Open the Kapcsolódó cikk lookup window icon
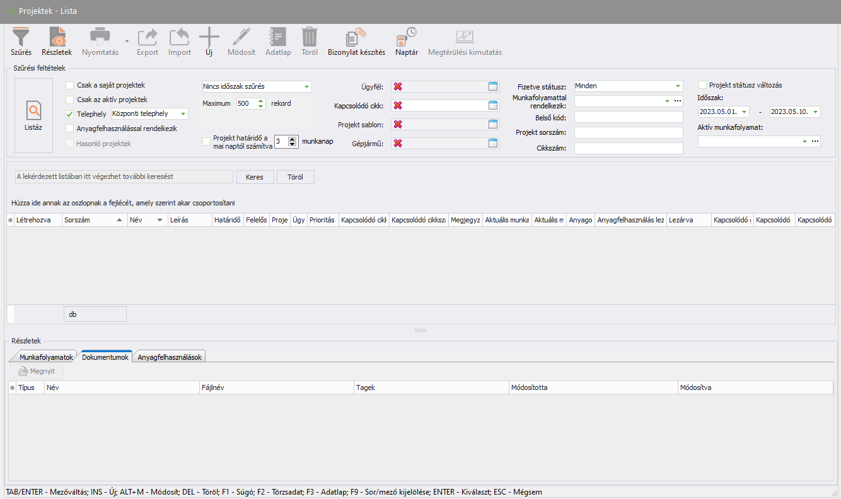841x499 pixels. pyautogui.click(x=493, y=106)
